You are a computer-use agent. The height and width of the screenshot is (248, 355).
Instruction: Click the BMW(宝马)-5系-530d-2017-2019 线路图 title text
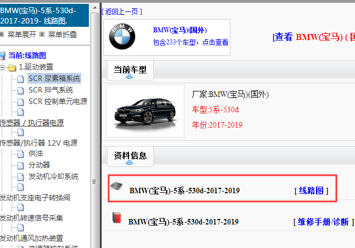point(184,191)
